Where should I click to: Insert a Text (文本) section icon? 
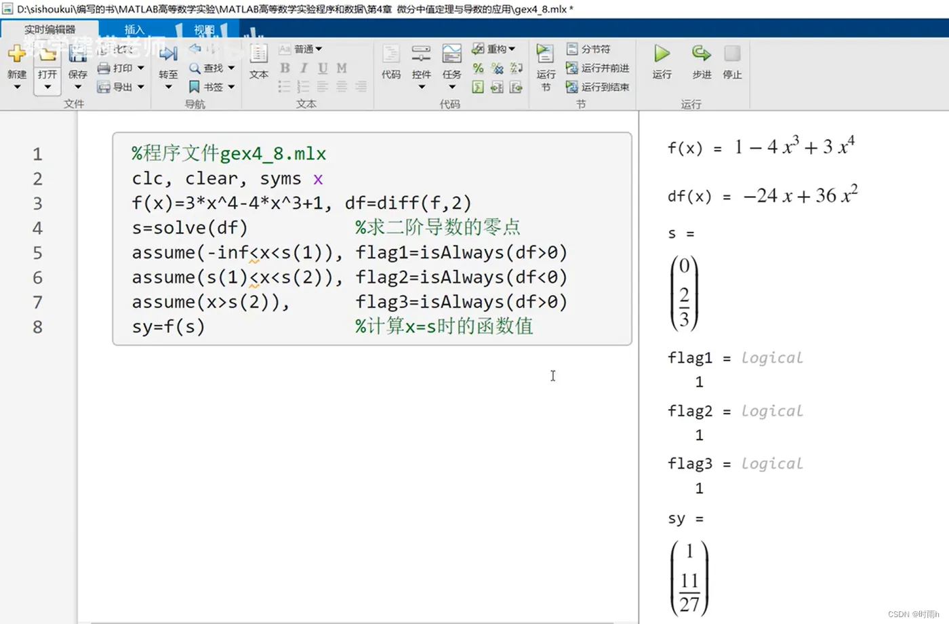tap(259, 54)
